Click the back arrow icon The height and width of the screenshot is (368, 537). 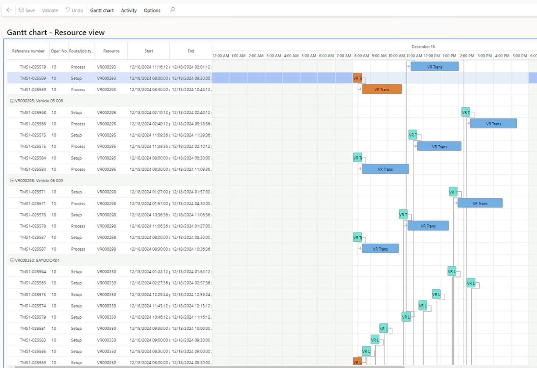pyautogui.click(x=9, y=10)
